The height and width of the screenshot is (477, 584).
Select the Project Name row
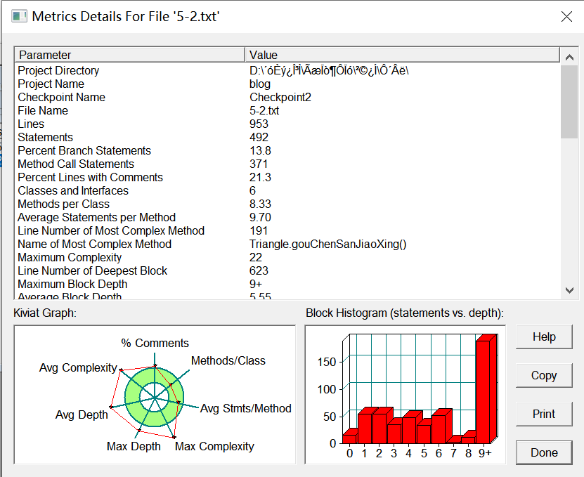pyautogui.click(x=287, y=84)
